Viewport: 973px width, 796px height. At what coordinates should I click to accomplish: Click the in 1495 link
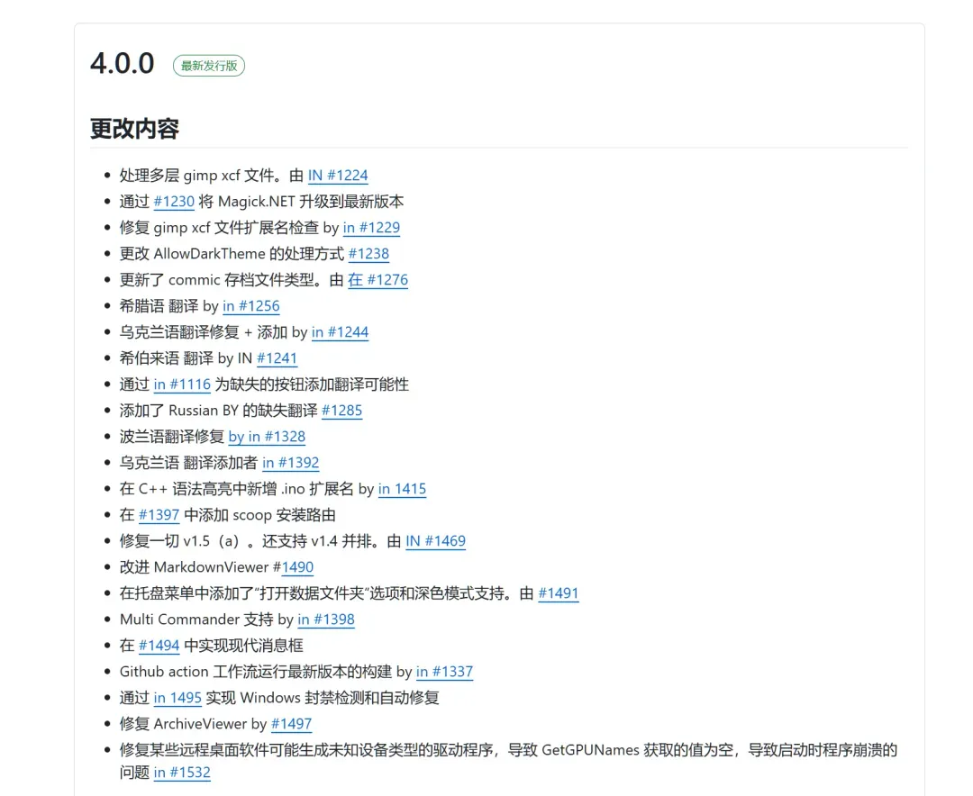click(x=177, y=698)
